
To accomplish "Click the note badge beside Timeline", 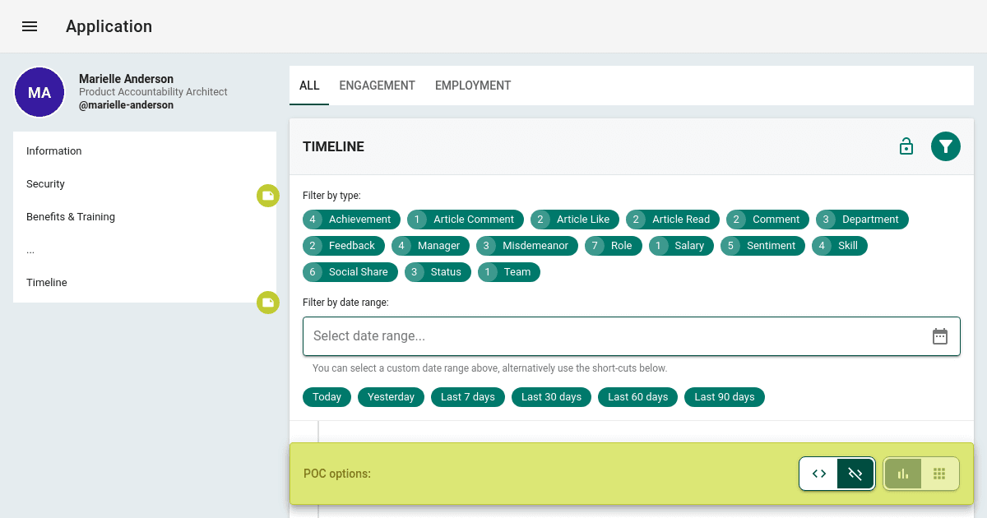I will [268, 303].
